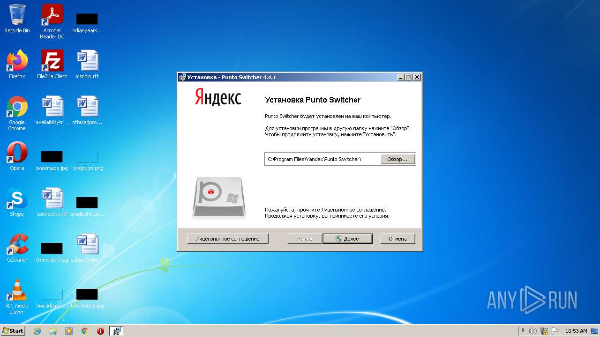Viewport: 600px width, 337px height.
Task: Open Лицензионное соглашение license agreement
Action: coord(228,239)
